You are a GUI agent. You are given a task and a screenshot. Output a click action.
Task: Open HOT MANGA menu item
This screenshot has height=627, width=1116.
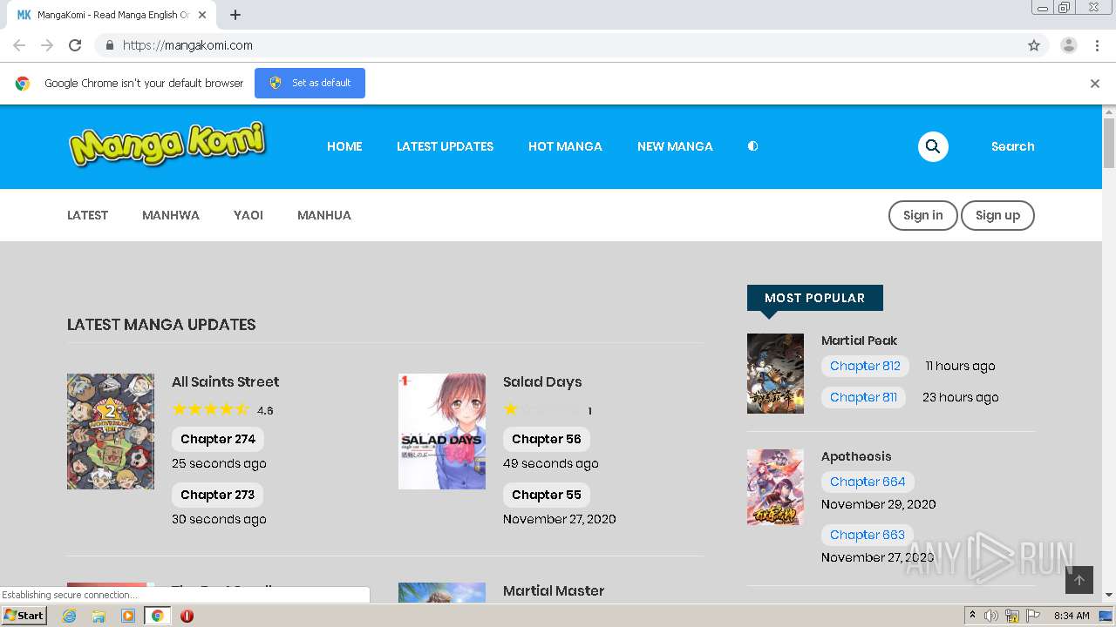565,146
